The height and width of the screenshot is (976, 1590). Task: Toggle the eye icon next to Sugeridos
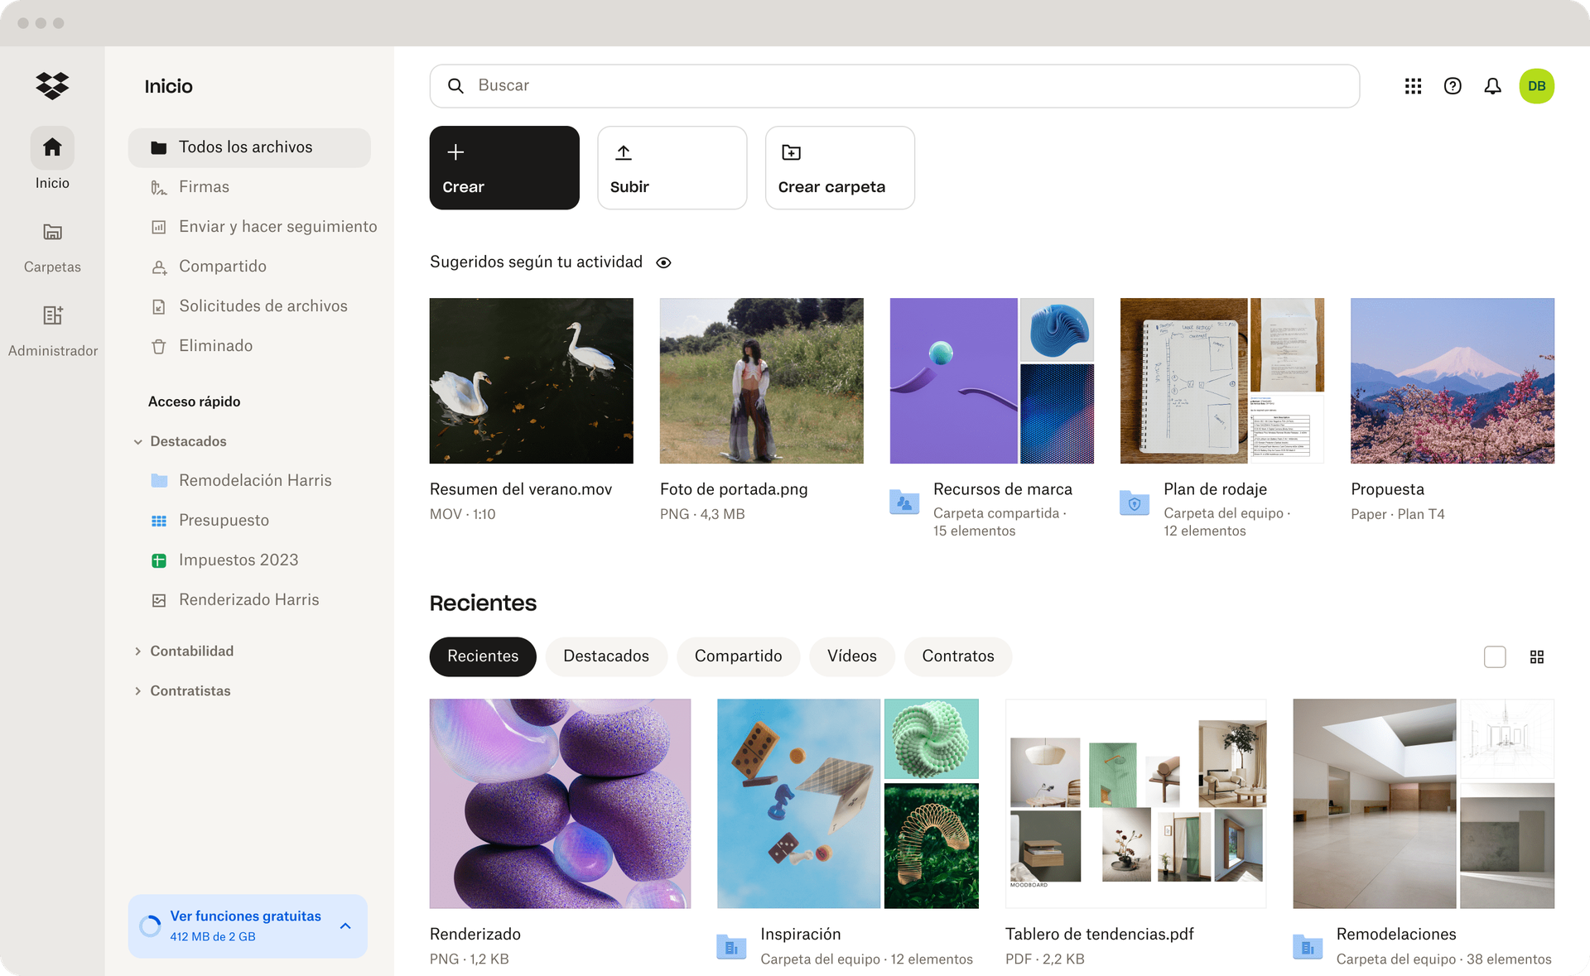pyautogui.click(x=663, y=262)
